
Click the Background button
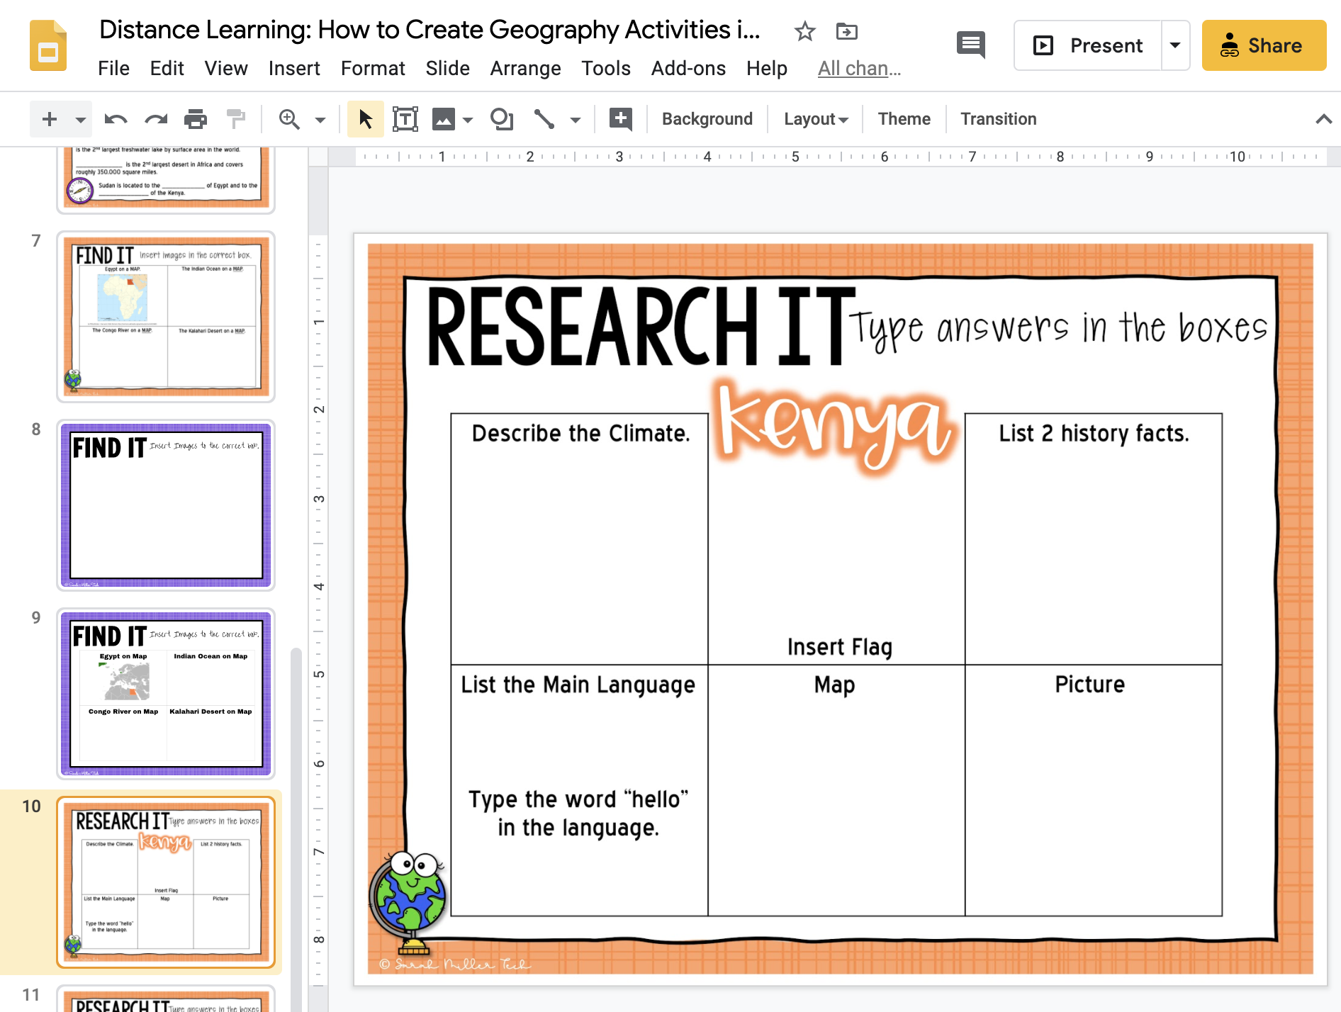(x=707, y=119)
